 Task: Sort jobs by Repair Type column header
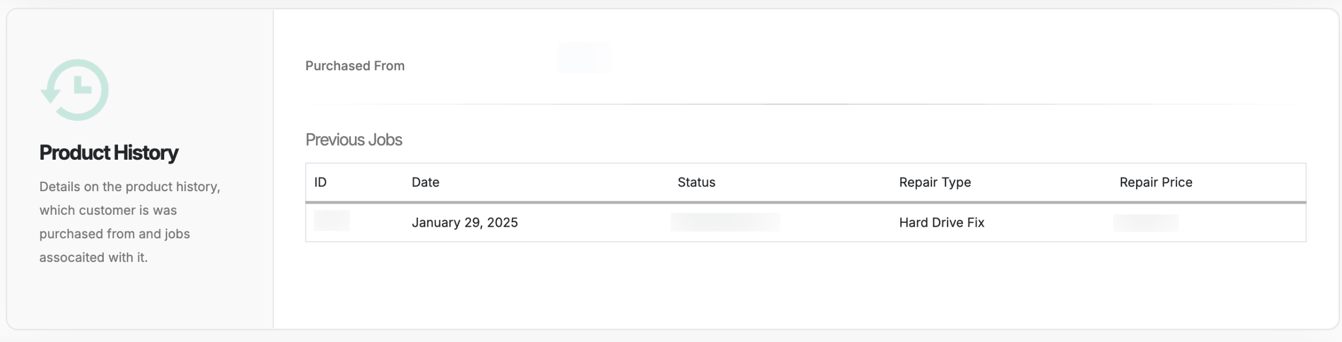point(935,182)
